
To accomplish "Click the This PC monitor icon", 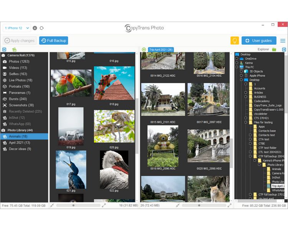I will tap(242, 67).
